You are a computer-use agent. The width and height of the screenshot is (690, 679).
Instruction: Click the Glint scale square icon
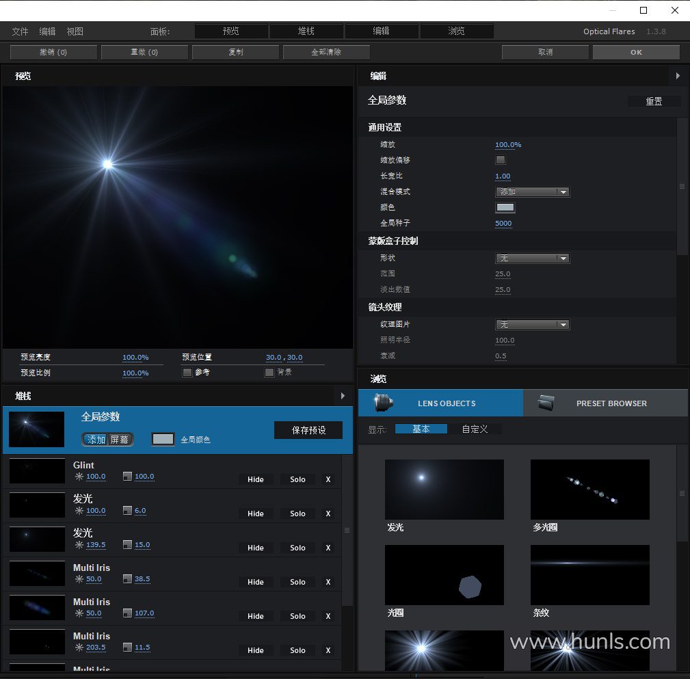coord(127,477)
